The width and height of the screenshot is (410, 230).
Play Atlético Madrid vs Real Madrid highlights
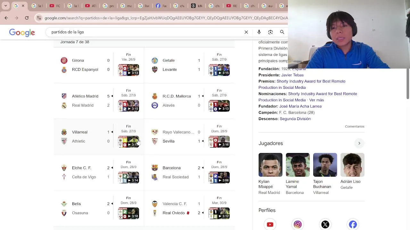pyautogui.click(x=128, y=106)
